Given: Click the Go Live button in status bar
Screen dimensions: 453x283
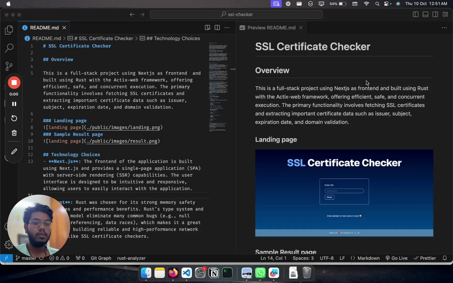Looking at the screenshot, I should 396,258.
